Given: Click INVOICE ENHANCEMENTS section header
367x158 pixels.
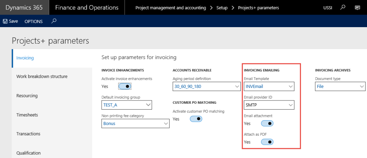Looking at the screenshot, I should point(123,70).
